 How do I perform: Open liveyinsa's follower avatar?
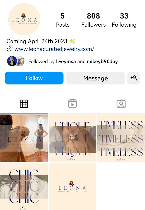[12, 61]
